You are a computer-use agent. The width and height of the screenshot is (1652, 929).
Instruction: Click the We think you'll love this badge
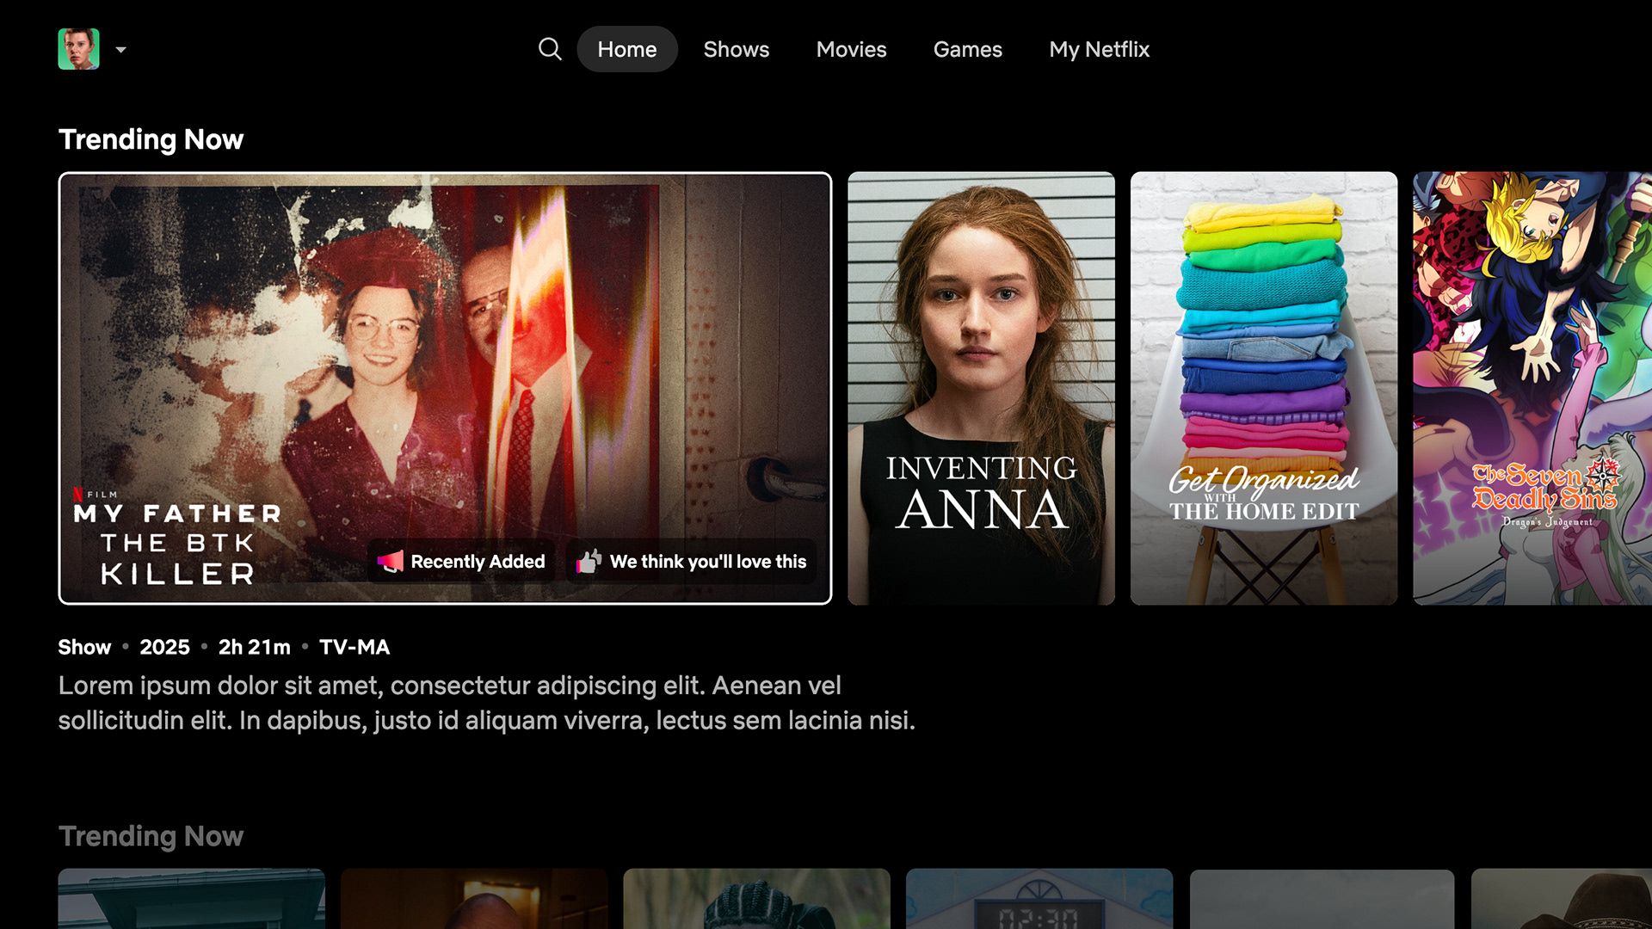(707, 562)
